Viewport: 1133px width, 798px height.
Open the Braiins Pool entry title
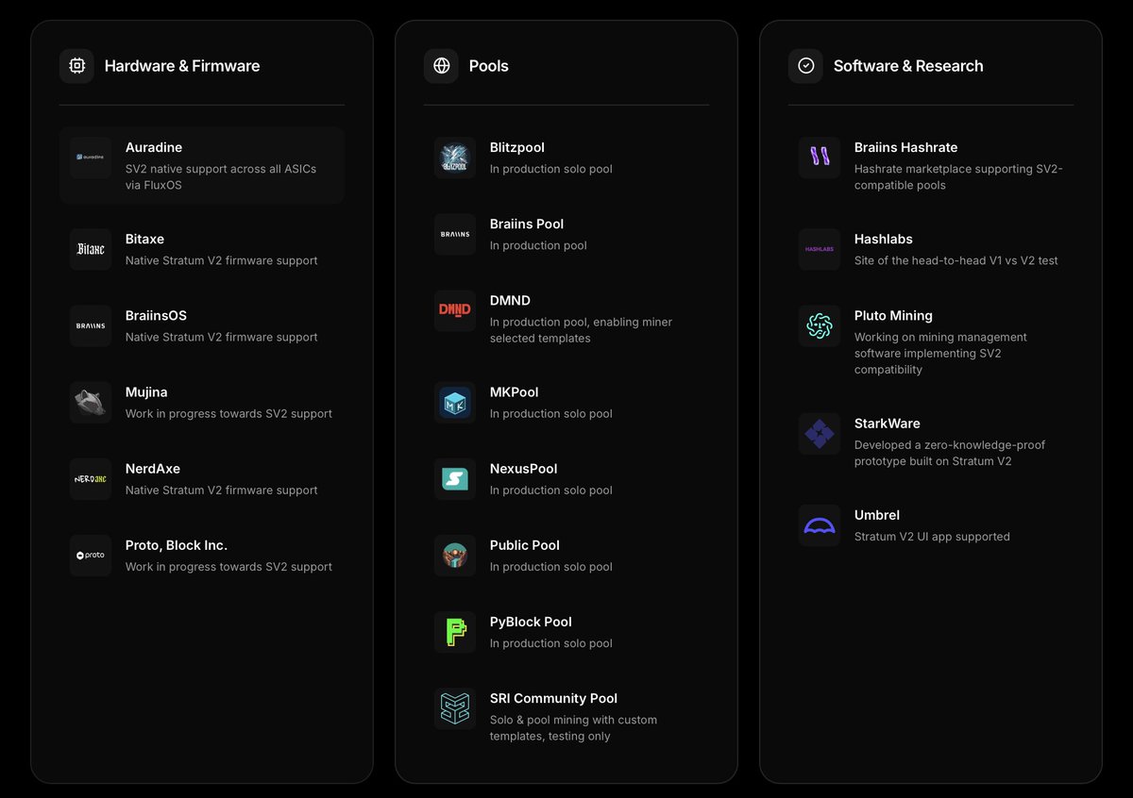click(527, 224)
